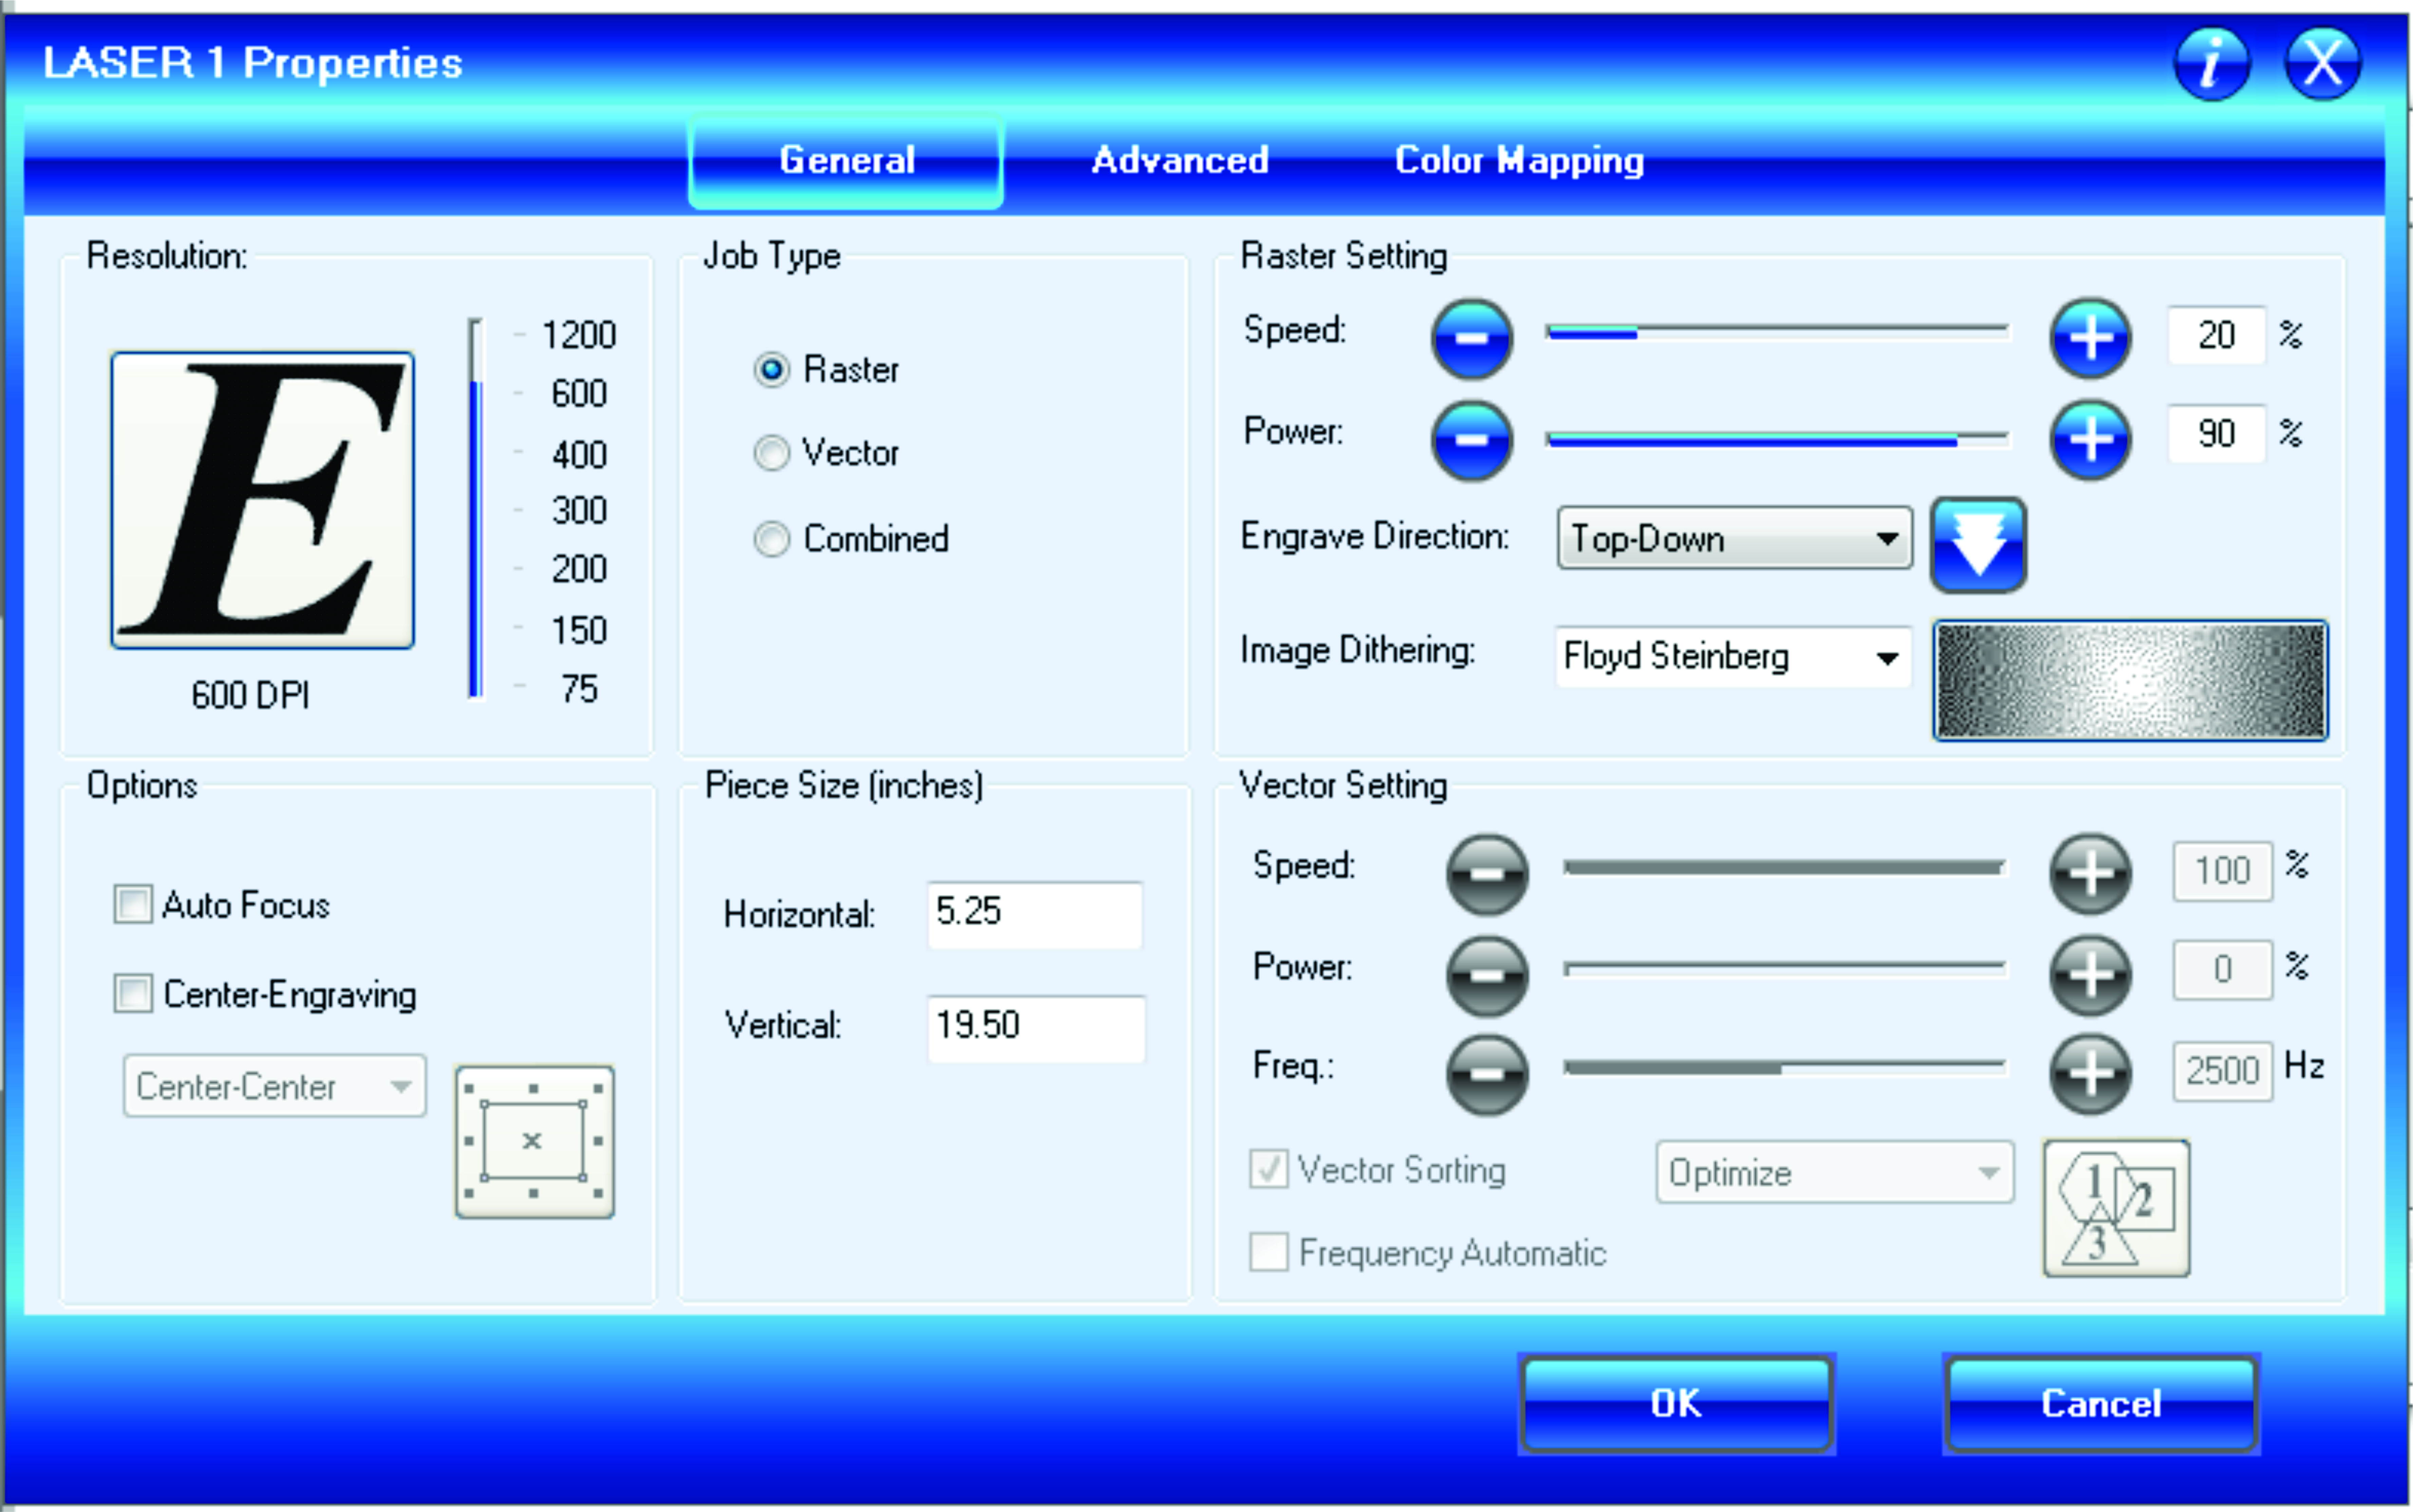Select 300 on the resolution scale

click(x=579, y=511)
